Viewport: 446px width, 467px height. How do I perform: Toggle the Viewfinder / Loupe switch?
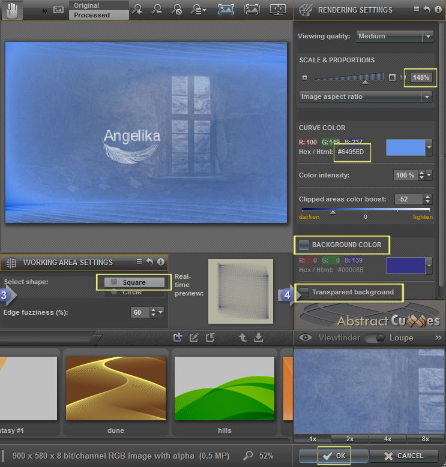(375, 338)
